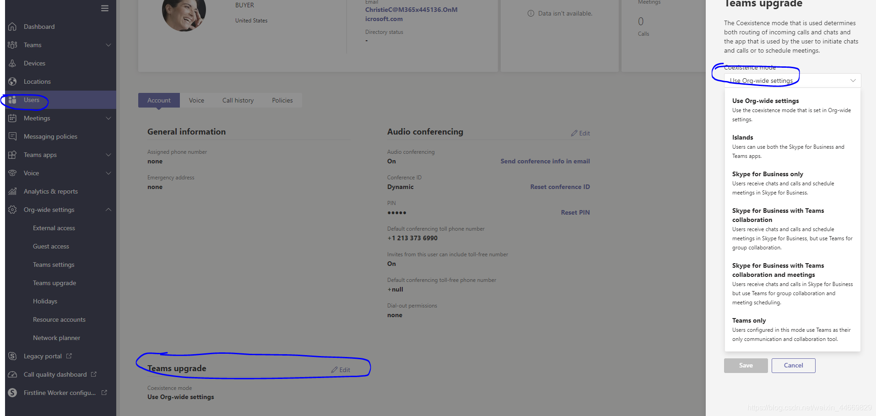The height and width of the screenshot is (416, 876).
Task: Select the Users people icon
Action: click(12, 100)
